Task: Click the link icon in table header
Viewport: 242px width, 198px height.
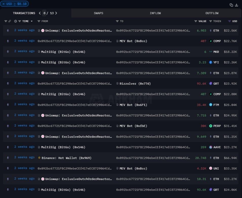Action: pyautogui.click(x=10, y=21)
